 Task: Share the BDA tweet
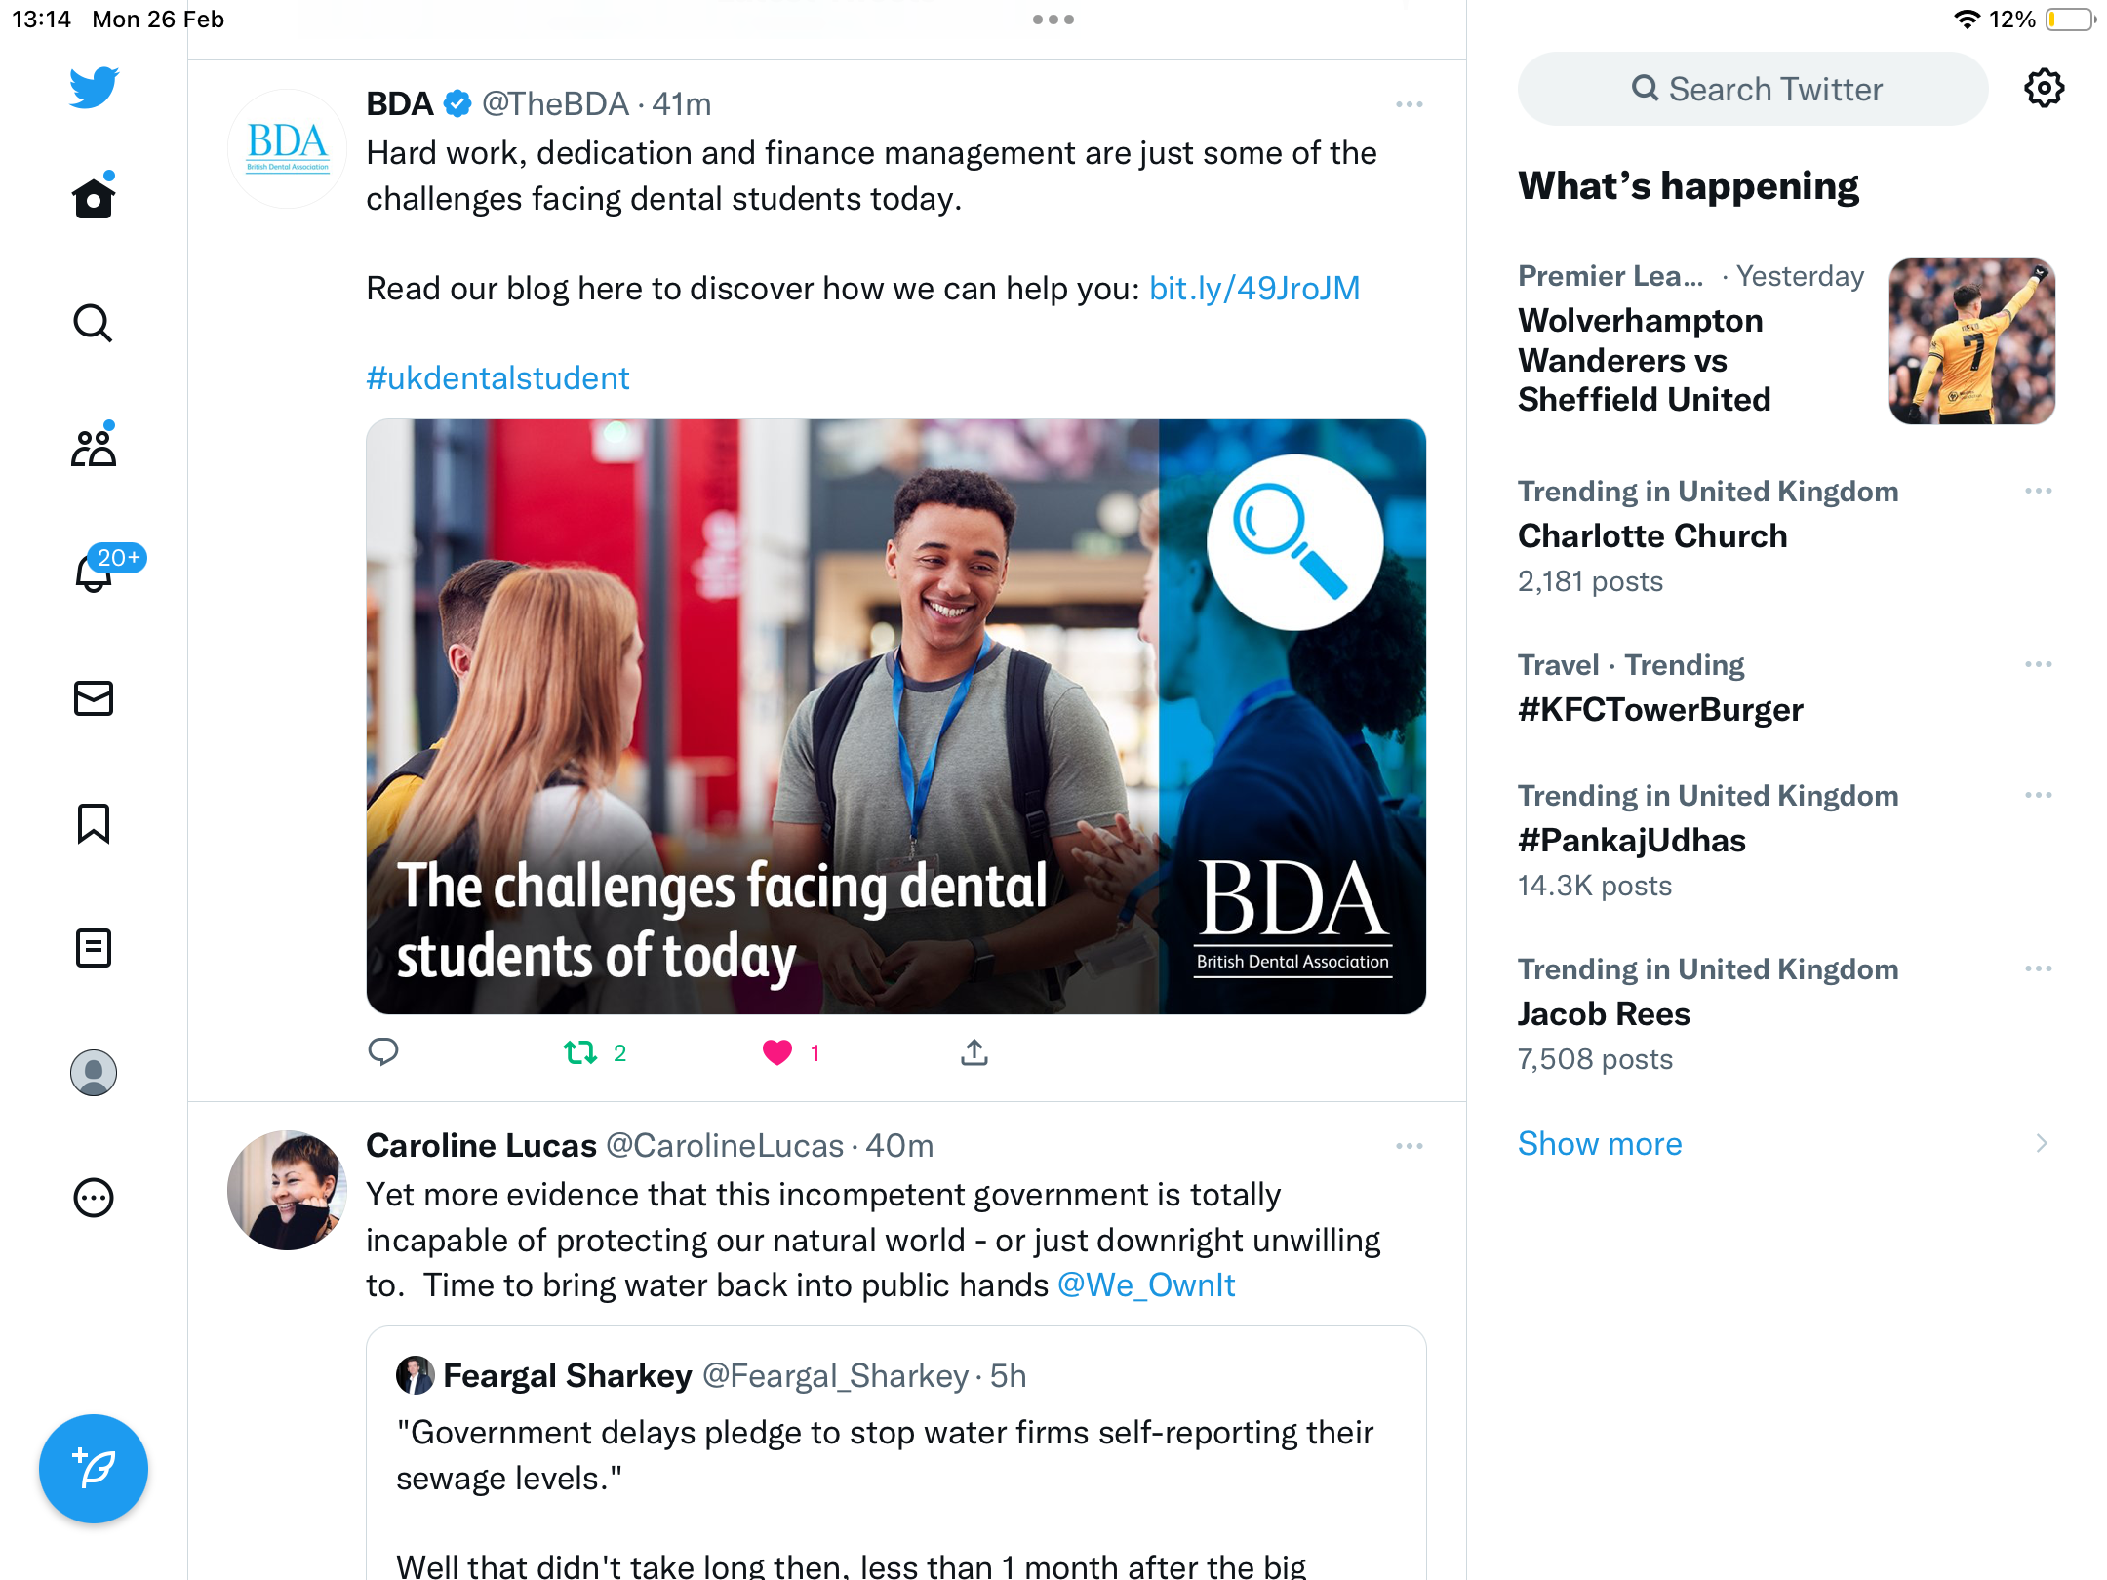click(974, 1052)
